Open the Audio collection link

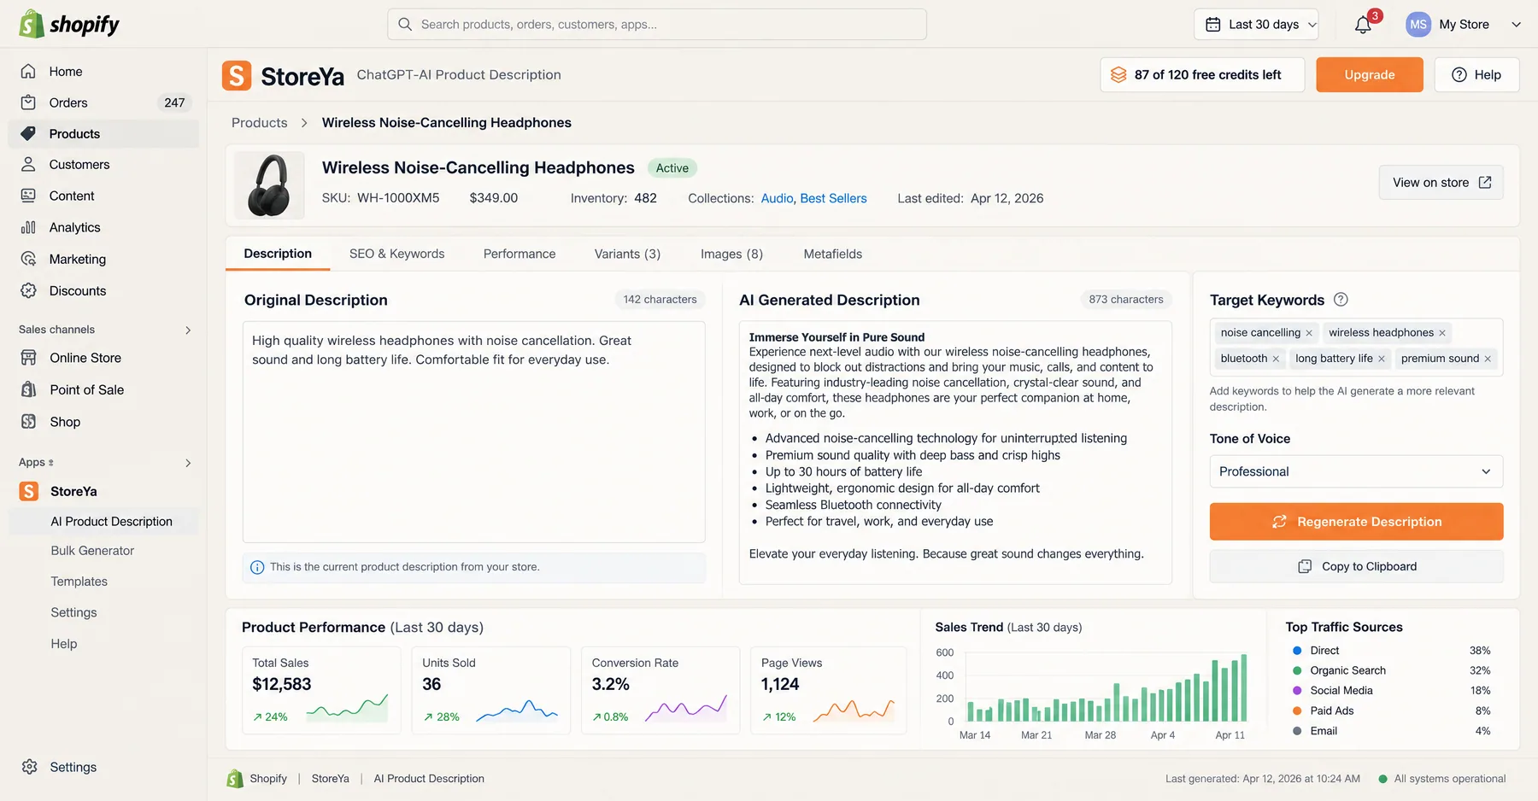(777, 198)
